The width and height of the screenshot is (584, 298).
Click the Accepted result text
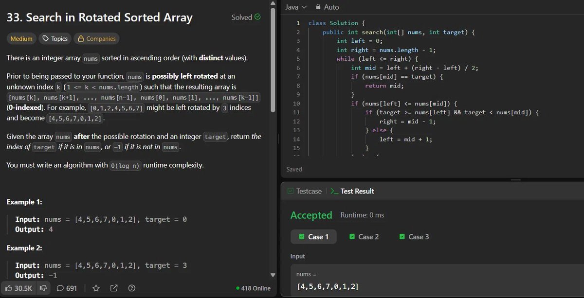(x=311, y=215)
